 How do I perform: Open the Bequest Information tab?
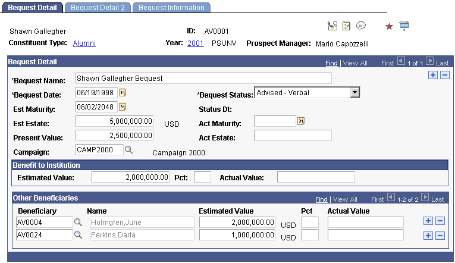click(x=171, y=8)
